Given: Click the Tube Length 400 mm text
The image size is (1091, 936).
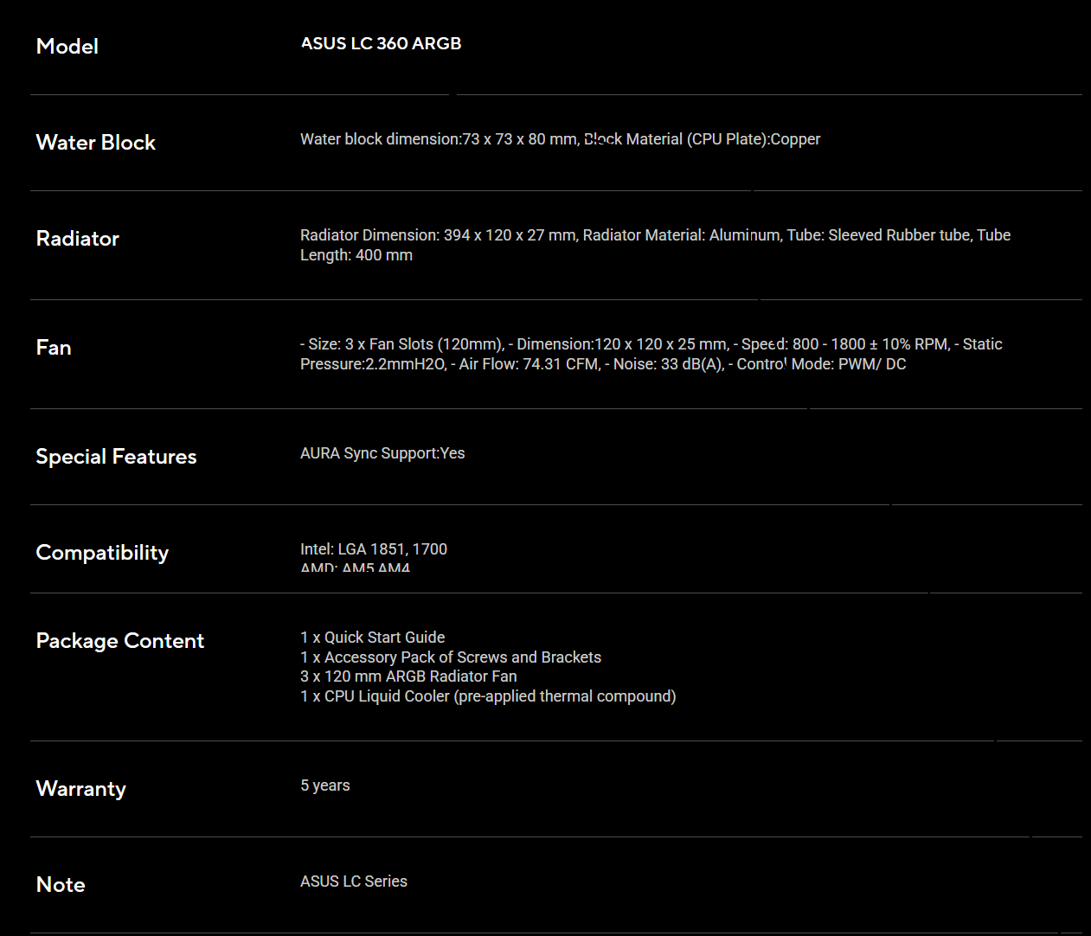Looking at the screenshot, I should coord(356,255).
